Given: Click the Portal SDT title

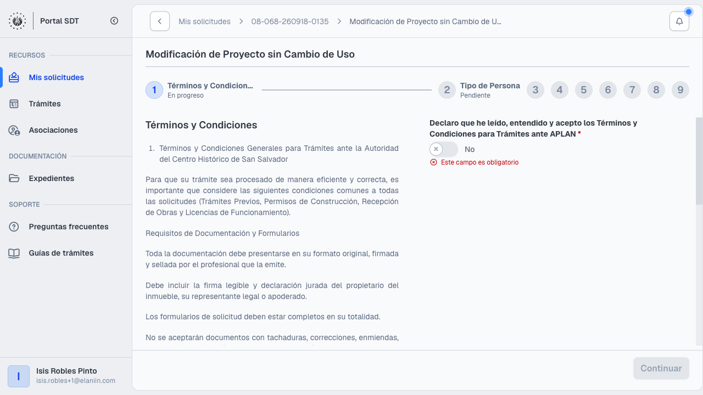Looking at the screenshot, I should coord(59,21).
